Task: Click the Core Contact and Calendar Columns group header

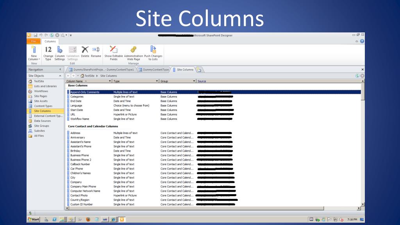Action: tap(93, 126)
